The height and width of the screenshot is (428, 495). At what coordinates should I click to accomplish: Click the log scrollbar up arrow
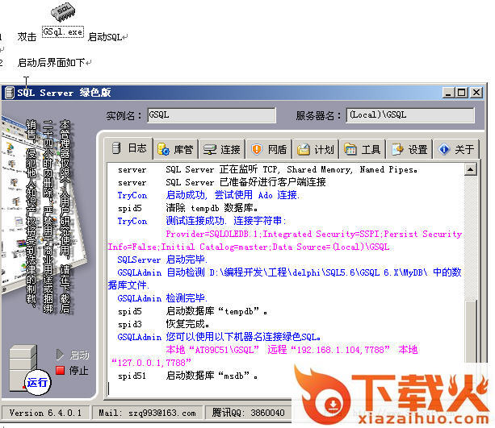tap(471, 169)
